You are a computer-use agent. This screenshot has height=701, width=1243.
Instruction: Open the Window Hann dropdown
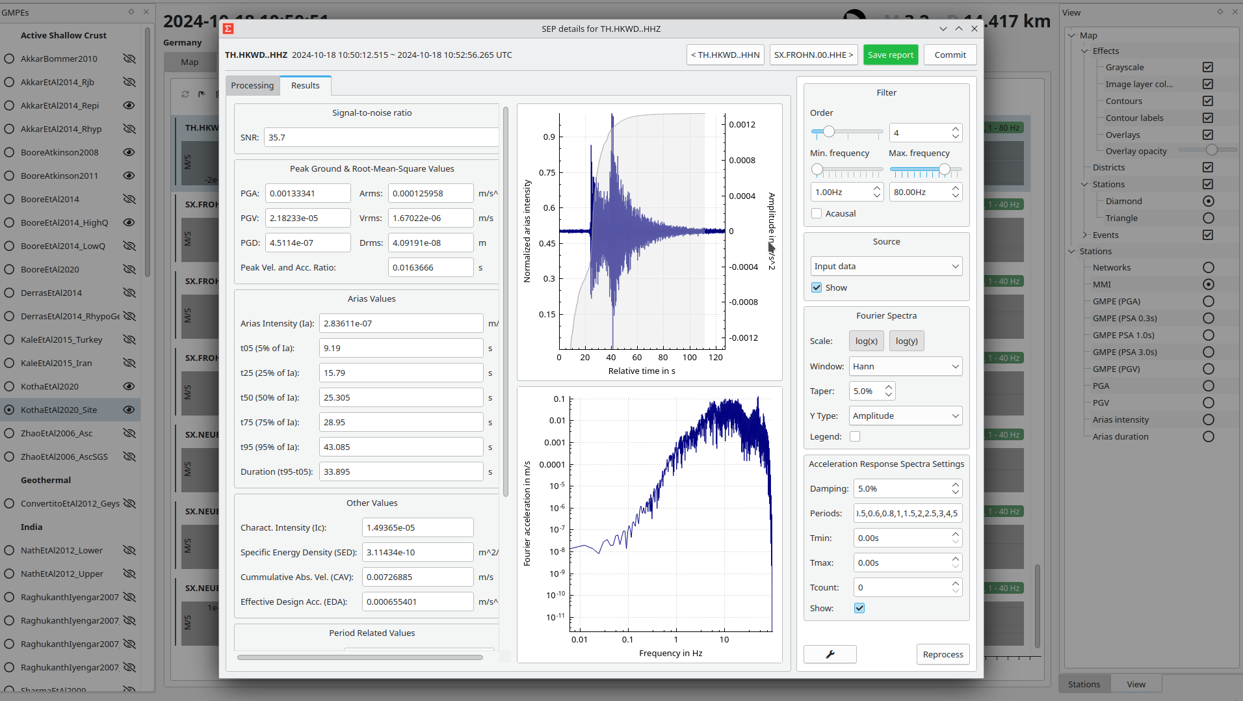[x=906, y=366]
